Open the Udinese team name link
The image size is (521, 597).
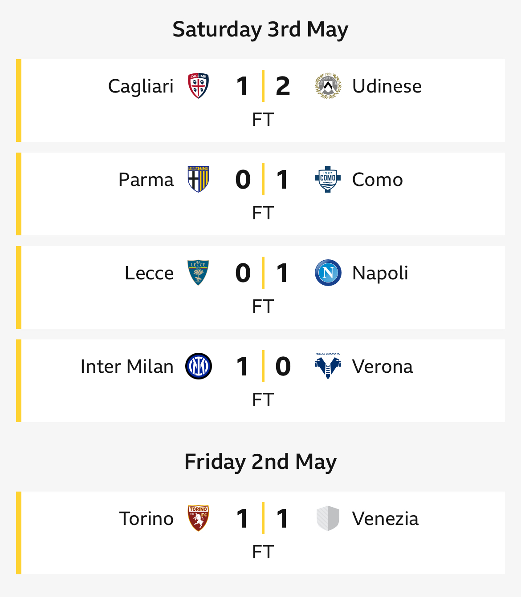click(x=387, y=86)
